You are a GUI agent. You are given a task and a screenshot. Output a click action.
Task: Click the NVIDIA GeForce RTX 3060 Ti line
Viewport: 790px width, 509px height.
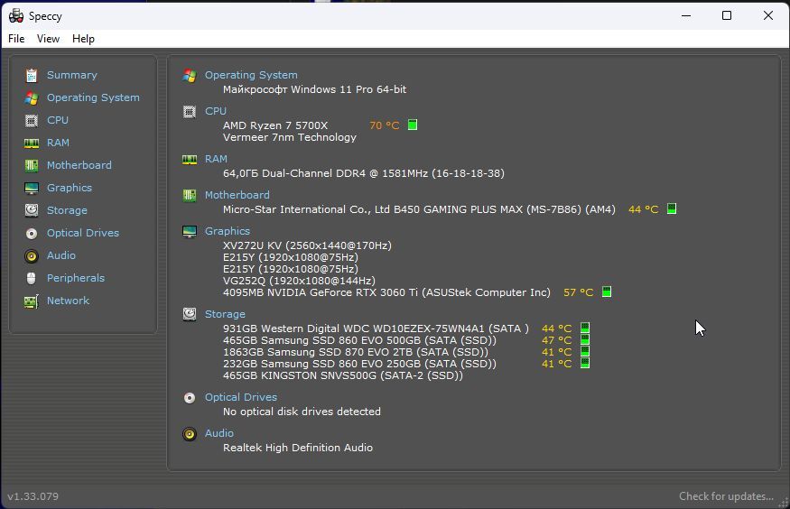tap(386, 292)
